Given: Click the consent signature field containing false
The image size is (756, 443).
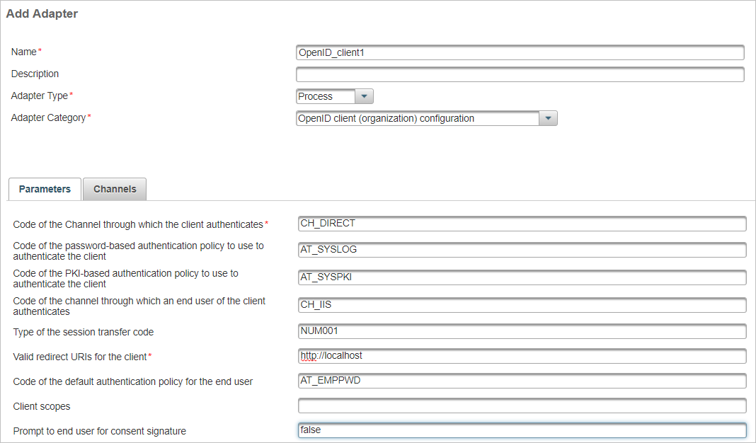Looking at the screenshot, I should pyautogui.click(x=522, y=430).
